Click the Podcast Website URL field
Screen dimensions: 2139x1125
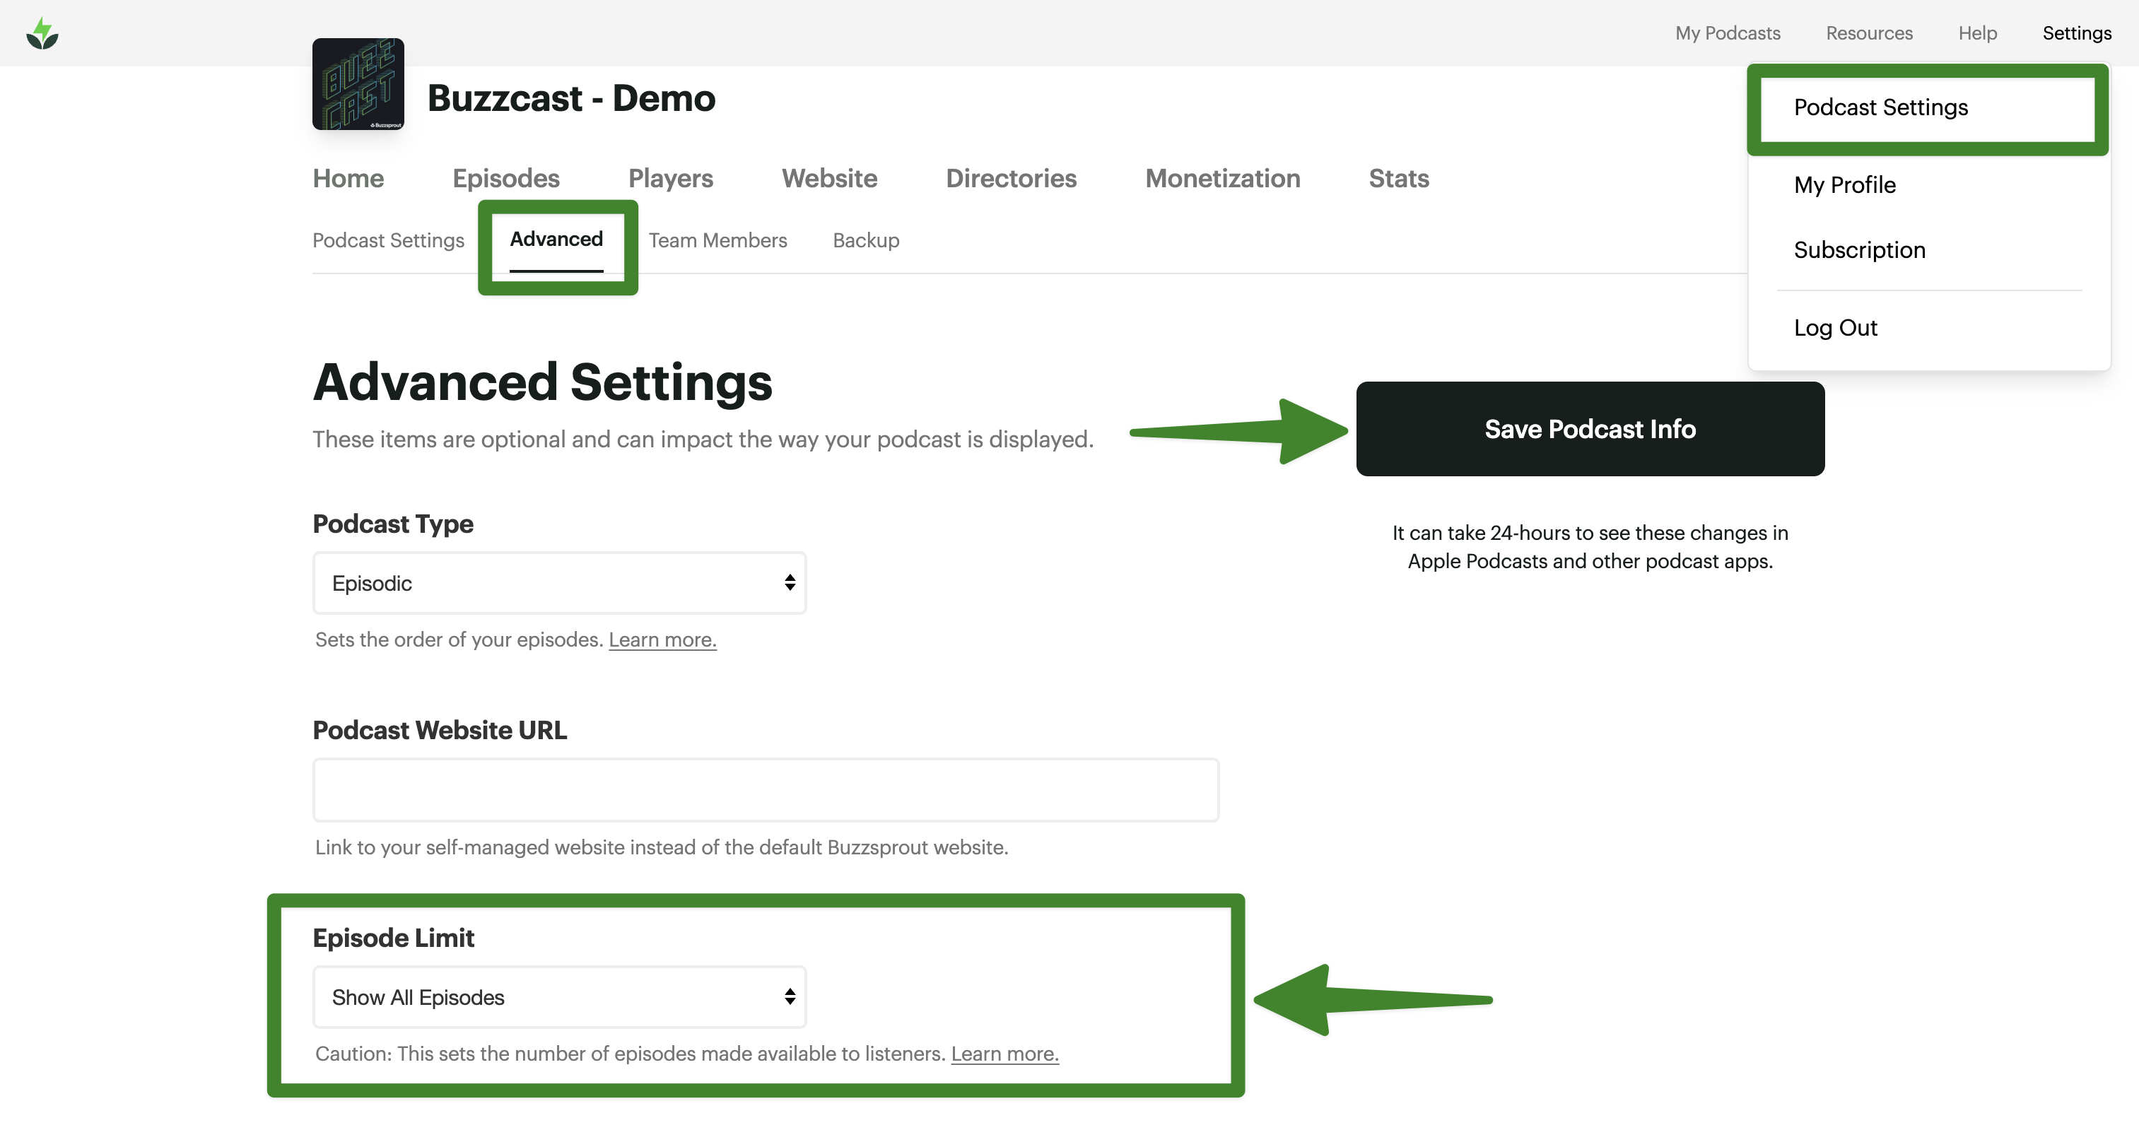click(x=765, y=789)
